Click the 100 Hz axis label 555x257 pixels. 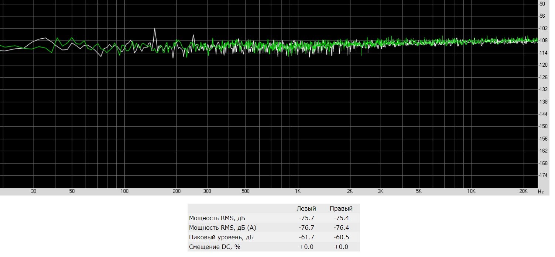(124, 191)
